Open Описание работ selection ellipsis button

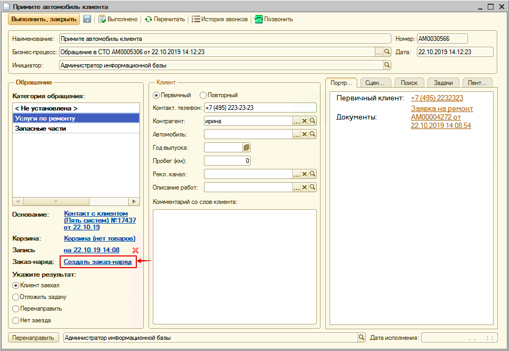[x=297, y=187]
